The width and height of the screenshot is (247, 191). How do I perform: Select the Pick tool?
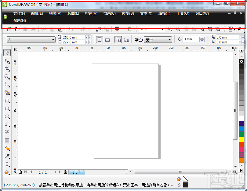coord(7,53)
